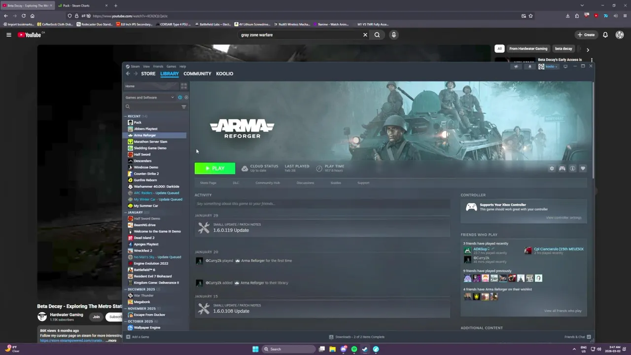Go forward in Steam navigation
This screenshot has width=631, height=355.
tap(136, 73)
